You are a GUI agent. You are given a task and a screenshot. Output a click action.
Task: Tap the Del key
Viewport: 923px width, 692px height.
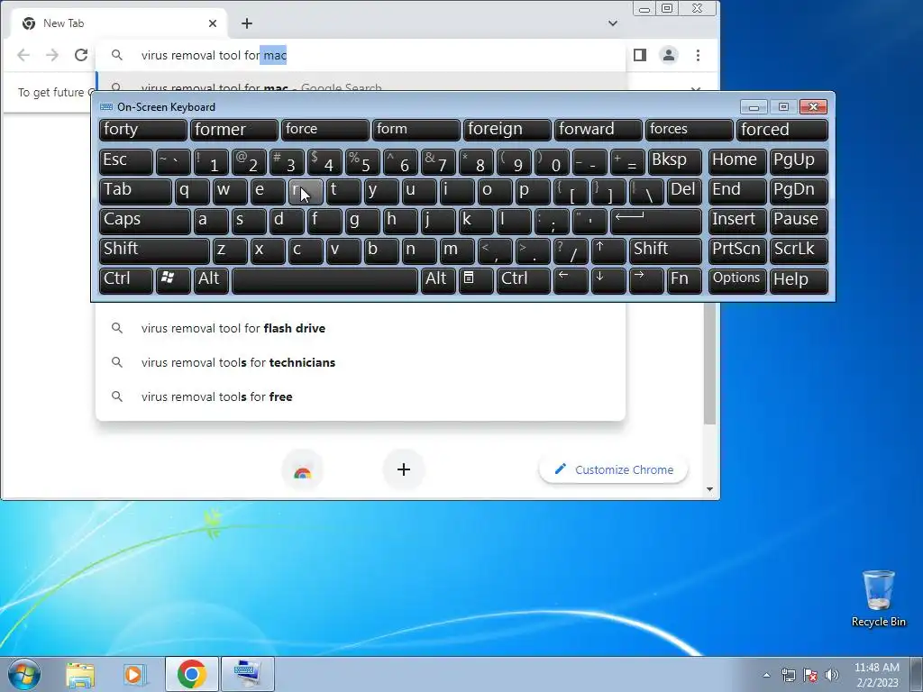coord(684,191)
